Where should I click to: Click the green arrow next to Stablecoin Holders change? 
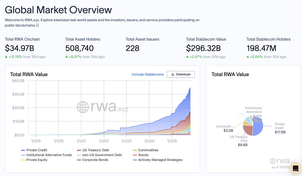pos(248,57)
